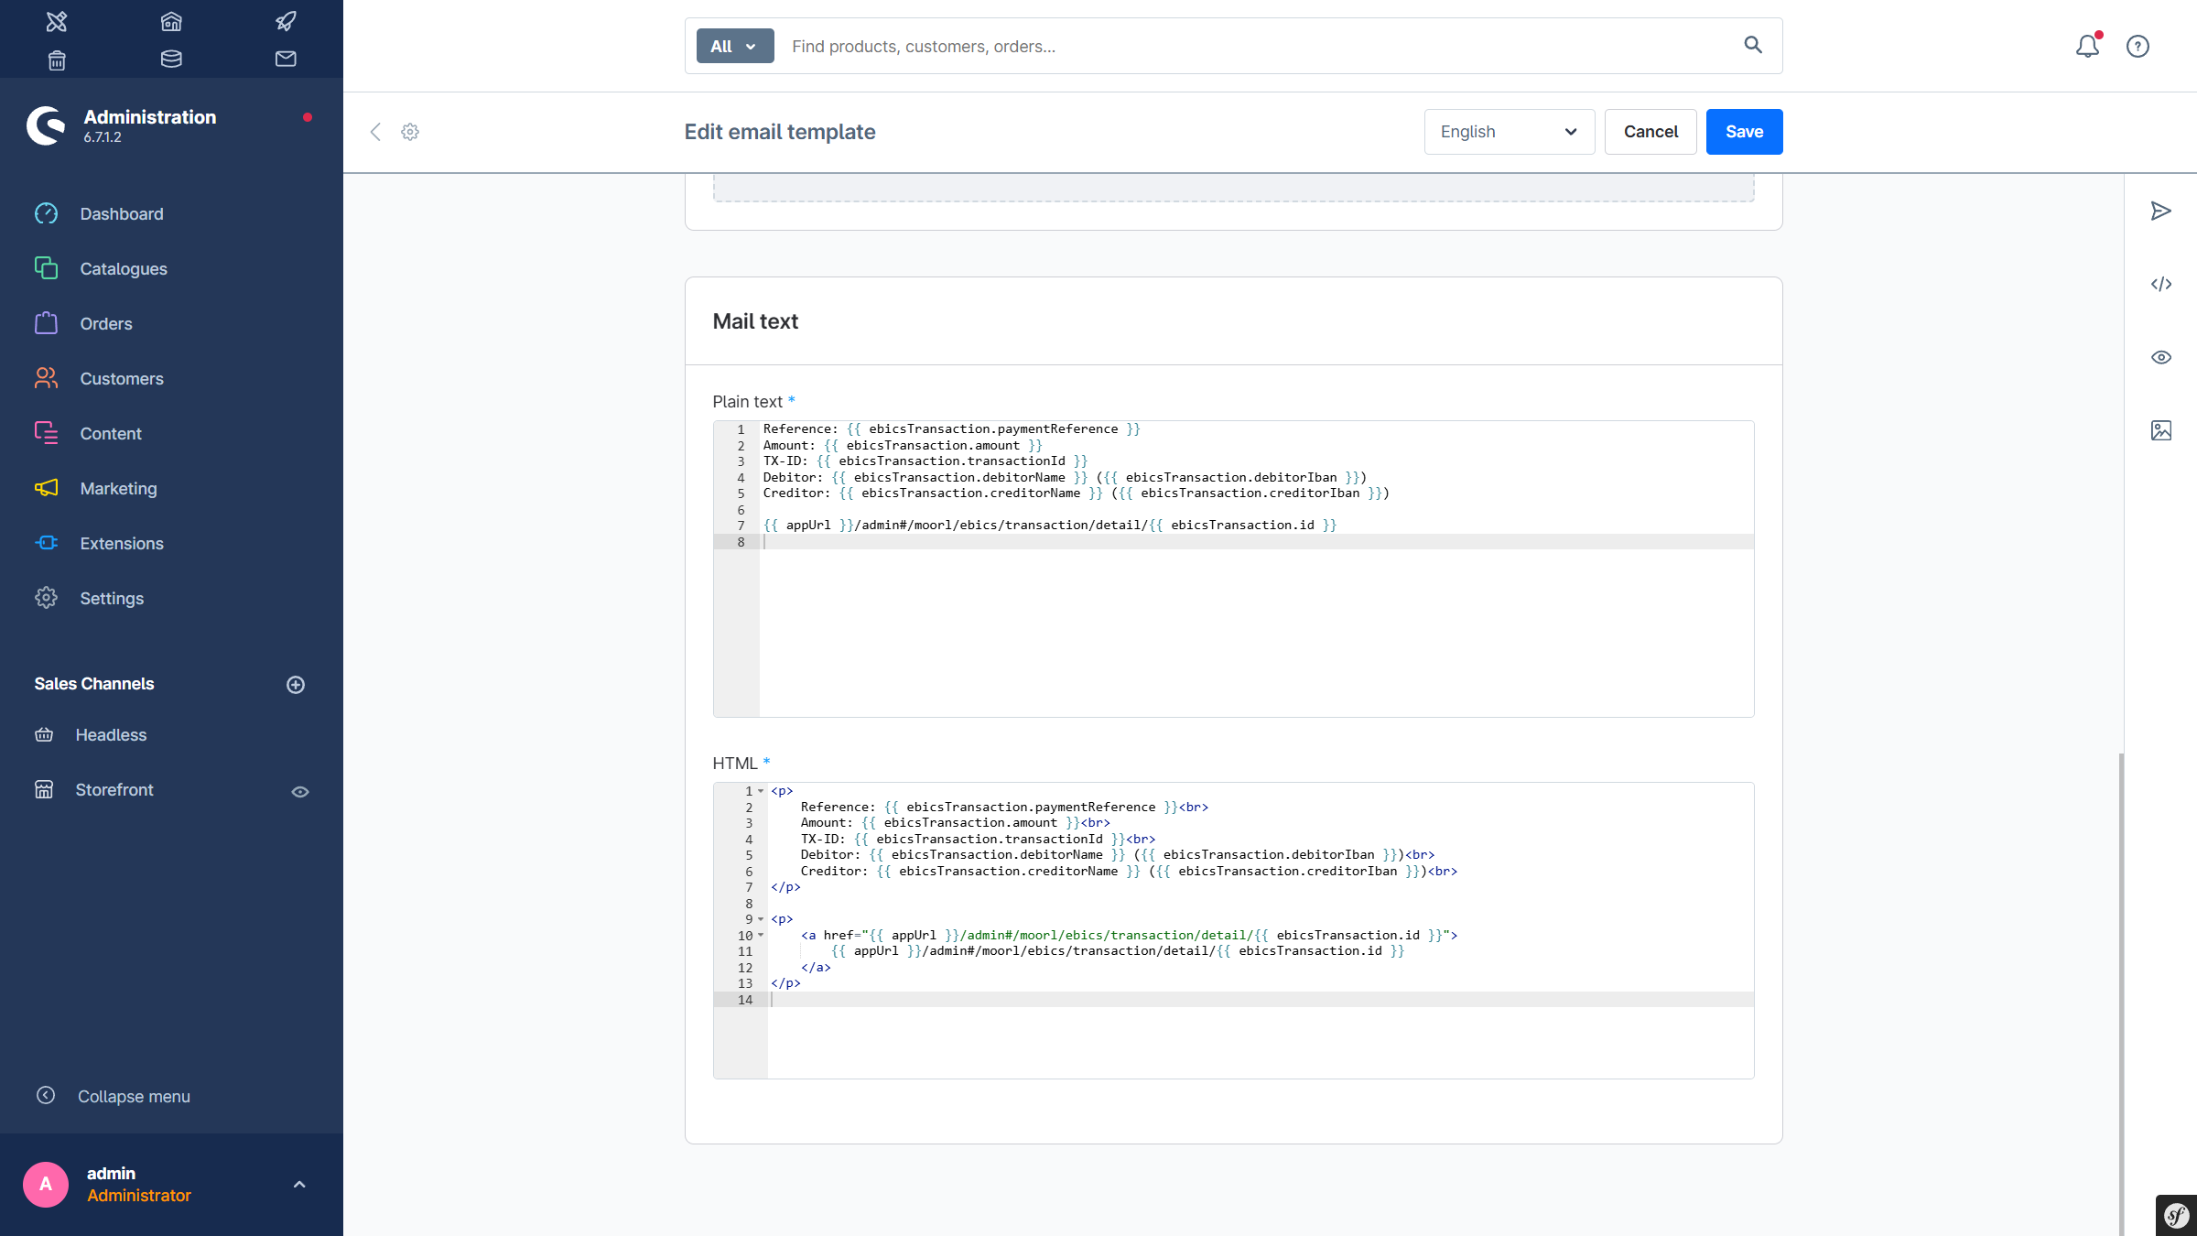Screen dimensions: 2197x1236
Task: Click the send test mail icon
Action: coord(2160,211)
